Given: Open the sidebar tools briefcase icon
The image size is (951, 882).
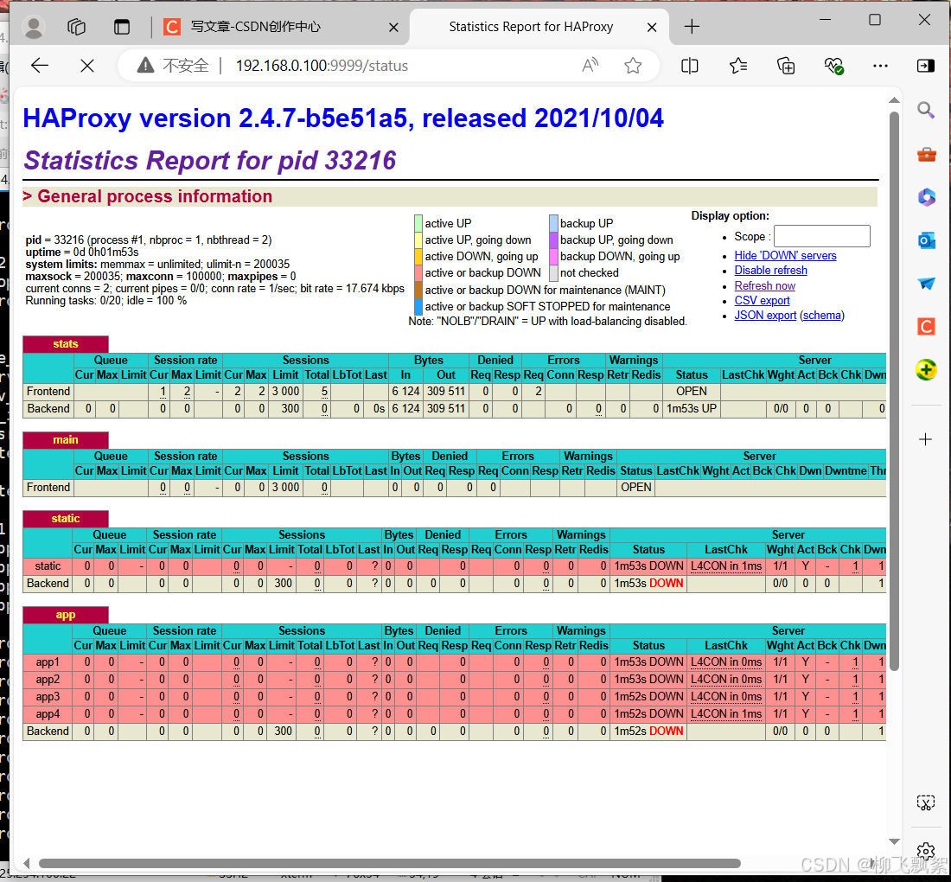Looking at the screenshot, I should point(926,154).
